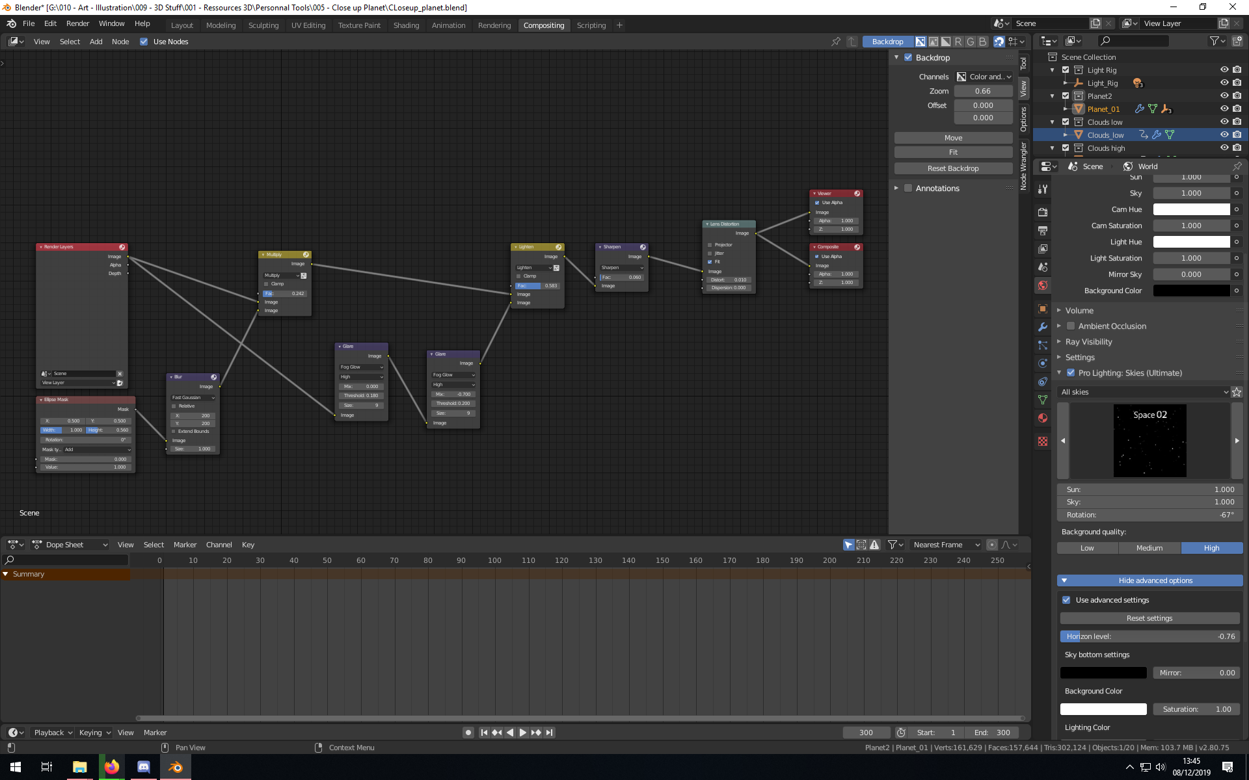Open the Scene properties tab icon

click(x=1043, y=266)
